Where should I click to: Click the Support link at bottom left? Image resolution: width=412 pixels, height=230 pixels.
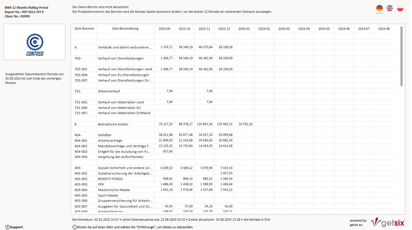(x=17, y=227)
